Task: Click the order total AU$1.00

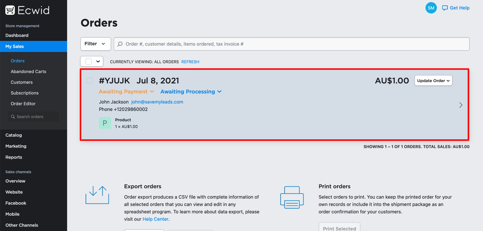Action: pos(392,81)
